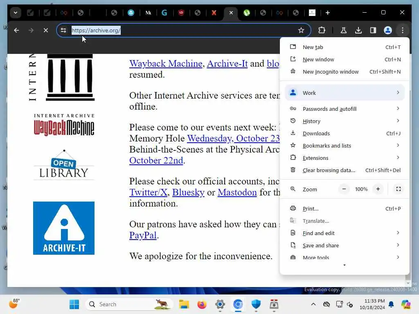Open the clock showing 11:33 PM

(x=372, y=304)
